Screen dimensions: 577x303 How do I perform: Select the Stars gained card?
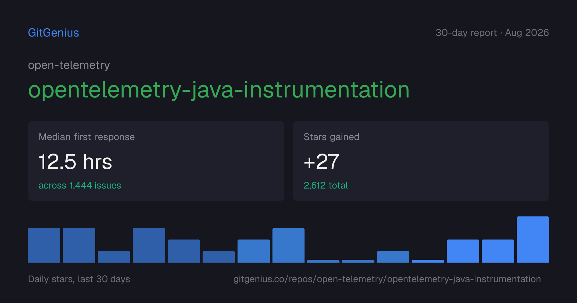(x=421, y=161)
